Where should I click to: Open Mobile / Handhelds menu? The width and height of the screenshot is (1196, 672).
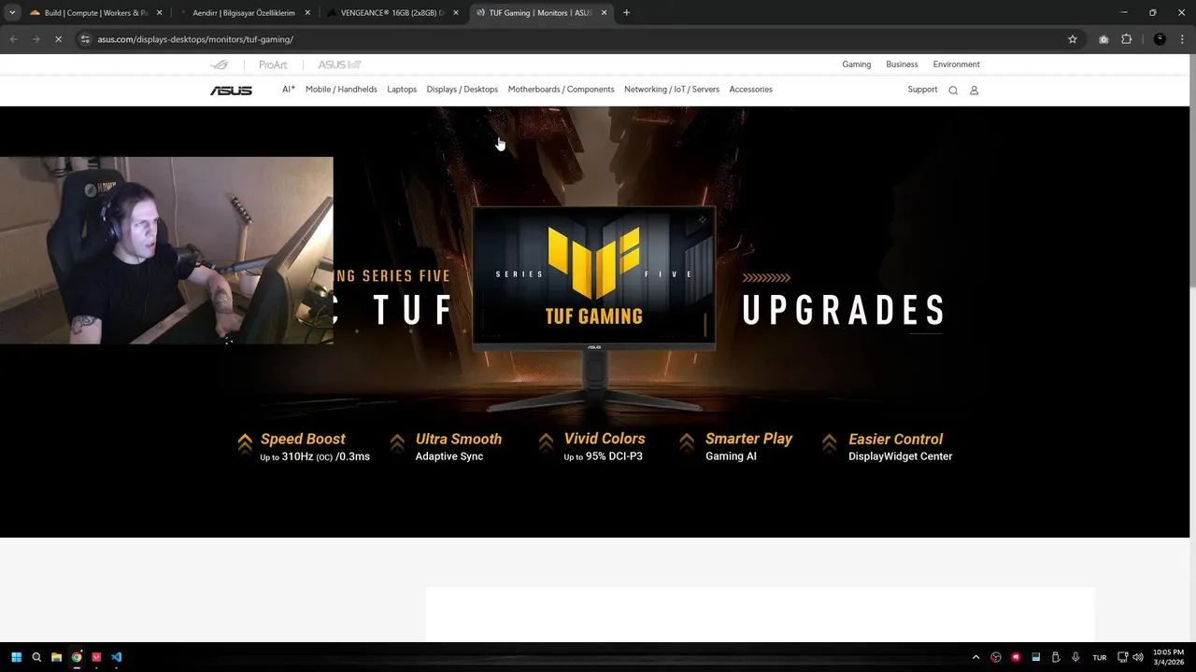(341, 90)
